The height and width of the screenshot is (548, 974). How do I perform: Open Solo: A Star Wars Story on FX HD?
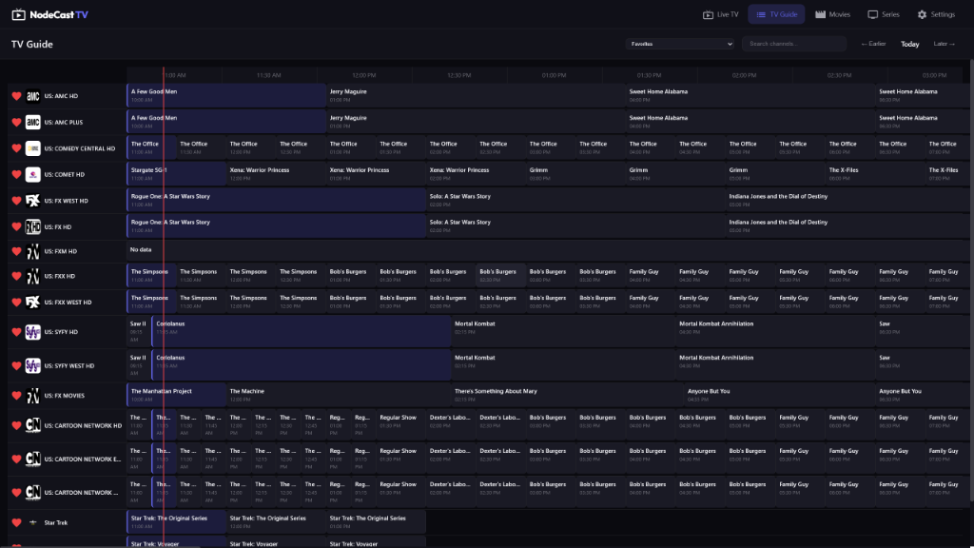coord(575,226)
